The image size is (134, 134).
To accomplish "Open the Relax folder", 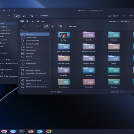I will [x=114, y=83].
